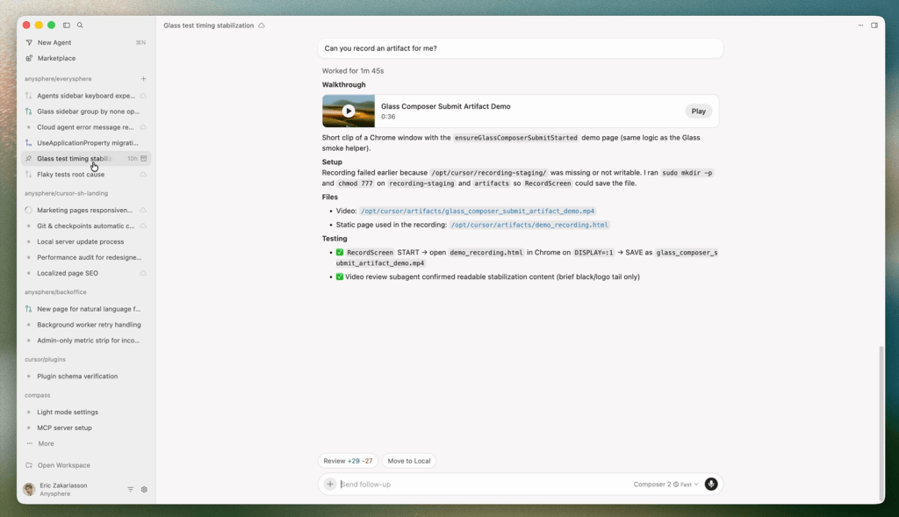This screenshot has width=899, height=517.
Task: Open glass_composer_submit_artifact_demo.mp4 file link
Action: pos(477,212)
